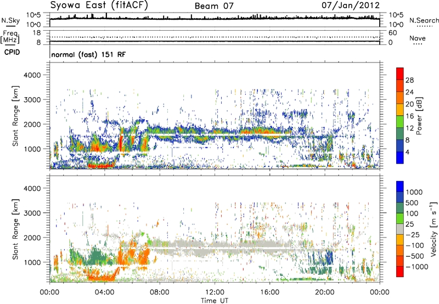This screenshot has width=439, height=304.
Task: Click the '20:00' time axis tick
Action: (324, 292)
